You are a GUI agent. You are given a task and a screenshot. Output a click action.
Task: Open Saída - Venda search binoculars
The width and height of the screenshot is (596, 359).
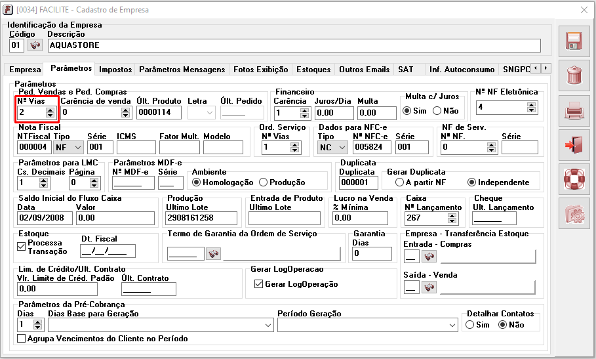point(429,287)
